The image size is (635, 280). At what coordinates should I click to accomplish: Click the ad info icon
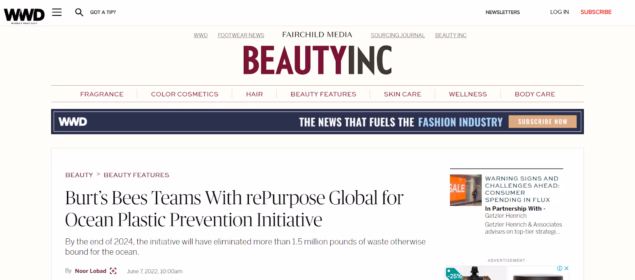click(560, 268)
